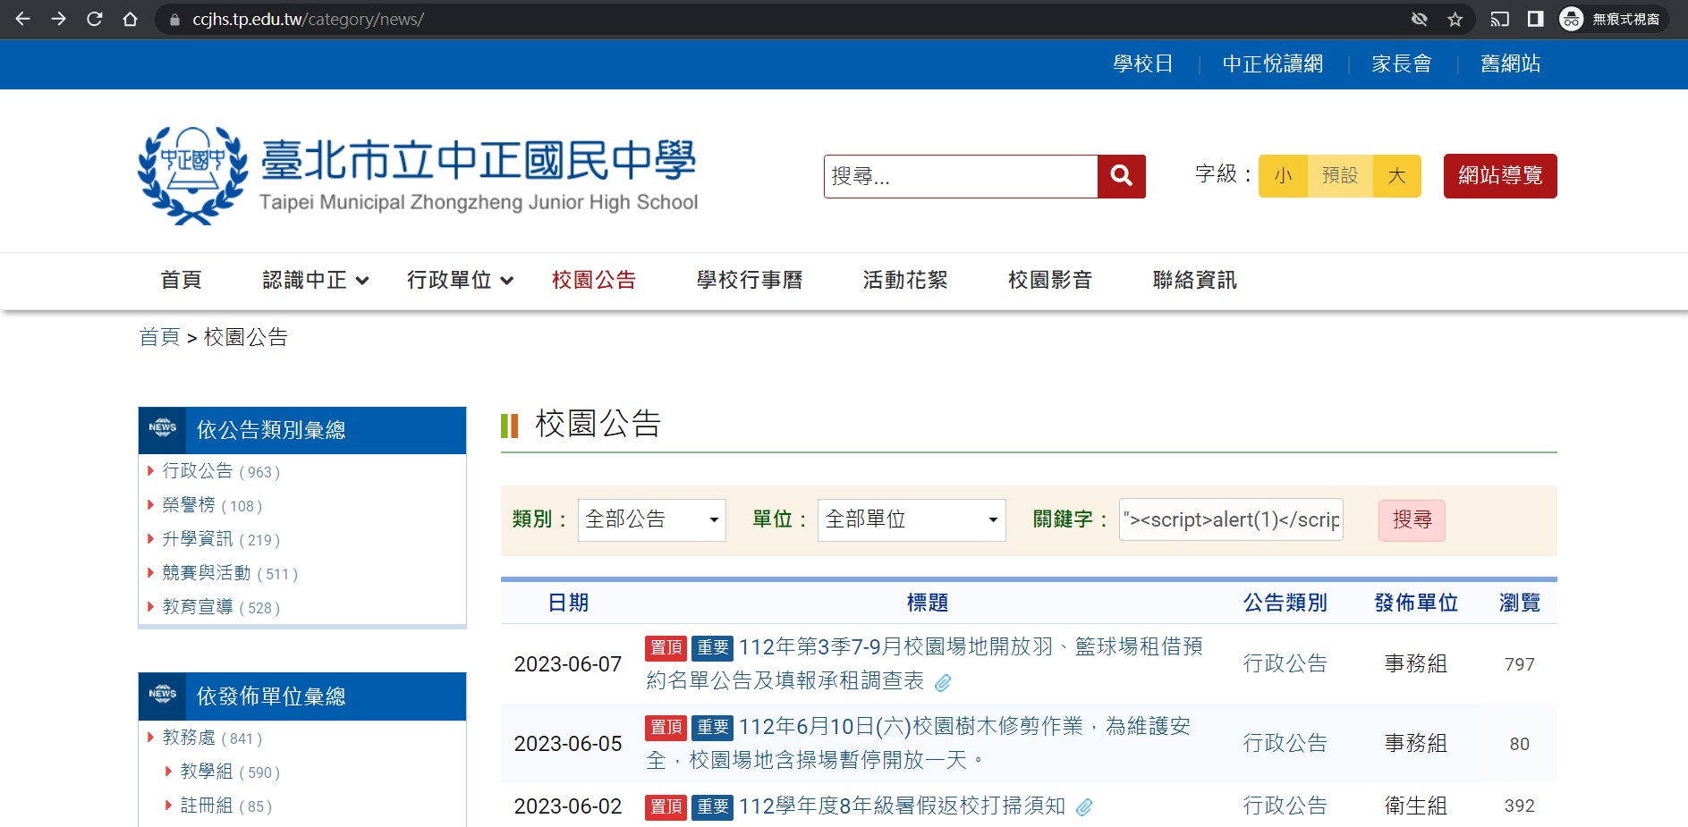Viewport: 1688px width, 827px height.
Task: Click the pink 搜尋 filter button
Action: pos(1412,519)
